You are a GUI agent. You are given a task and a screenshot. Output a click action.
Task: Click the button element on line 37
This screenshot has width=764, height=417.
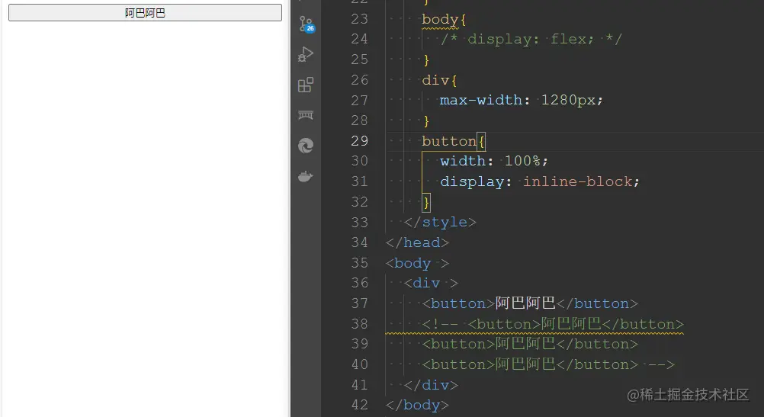tap(530, 303)
